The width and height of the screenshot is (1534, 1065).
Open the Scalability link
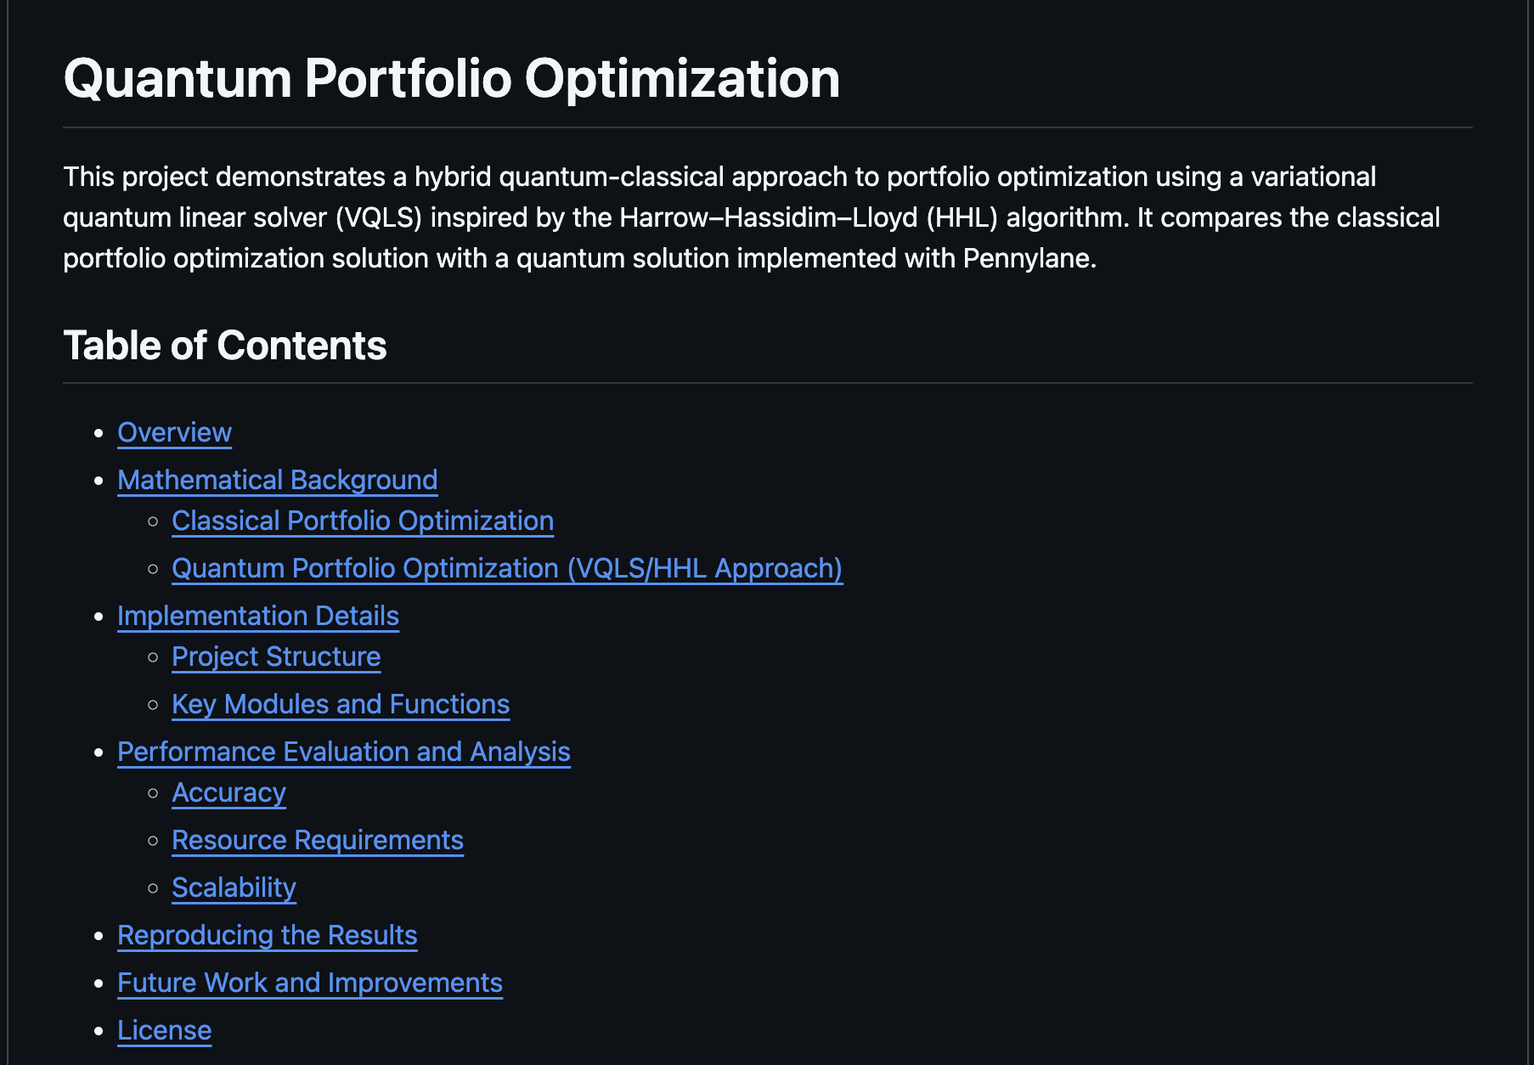pyautogui.click(x=234, y=887)
